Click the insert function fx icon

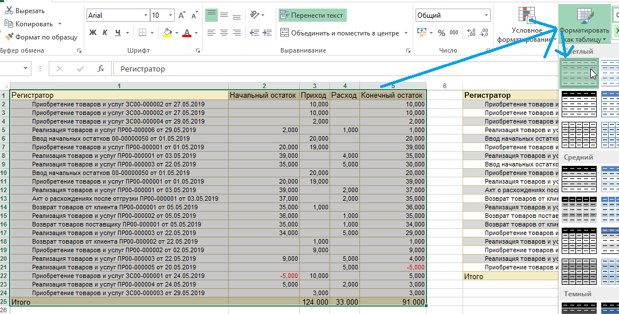point(101,69)
